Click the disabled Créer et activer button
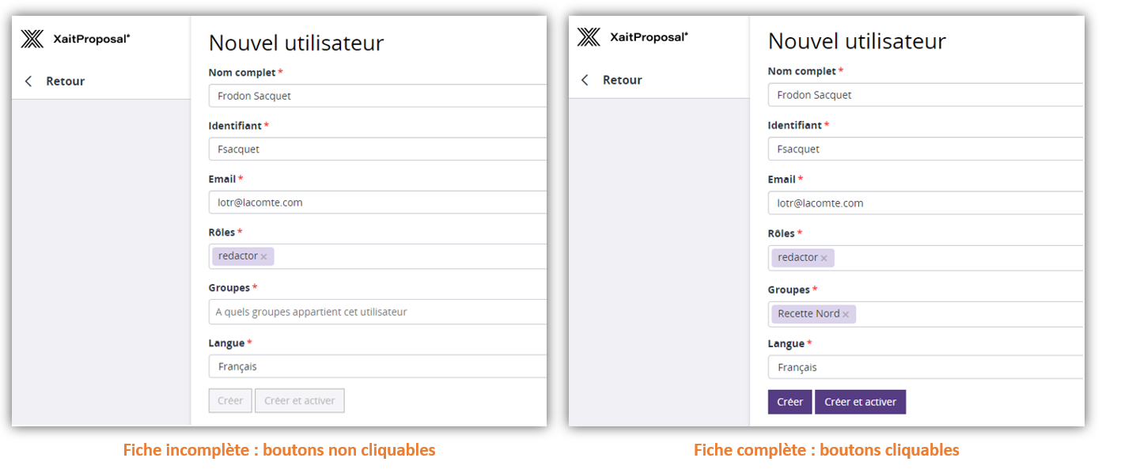 pos(299,401)
